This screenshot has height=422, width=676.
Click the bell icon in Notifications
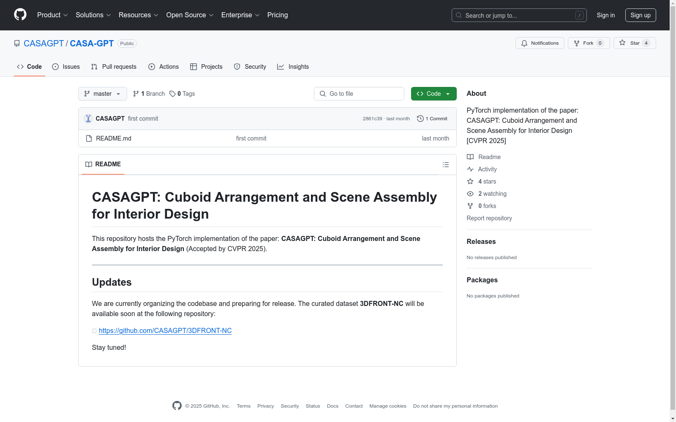point(524,43)
